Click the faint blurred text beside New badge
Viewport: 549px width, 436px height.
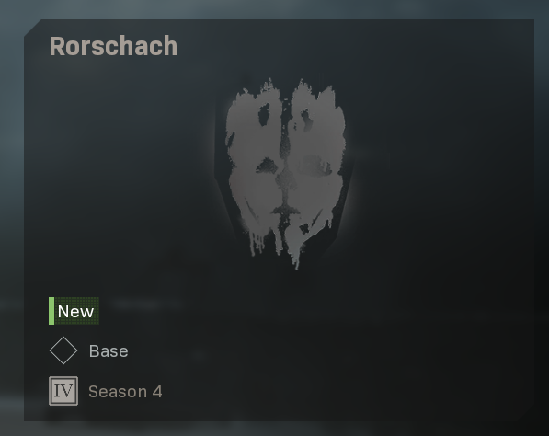coord(145,304)
